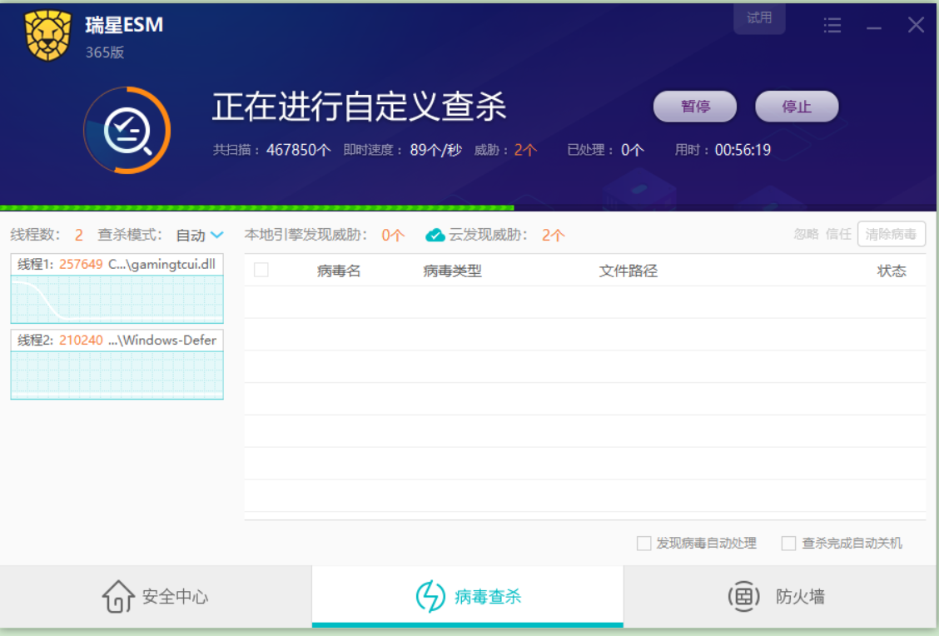
Task: Click the lightning icon for 病毒查杀
Action: click(x=430, y=597)
